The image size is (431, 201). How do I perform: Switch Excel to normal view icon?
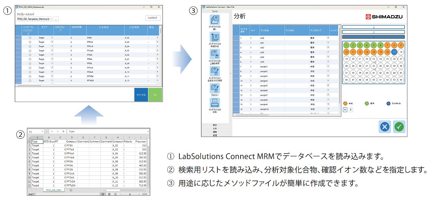(x=103, y=194)
